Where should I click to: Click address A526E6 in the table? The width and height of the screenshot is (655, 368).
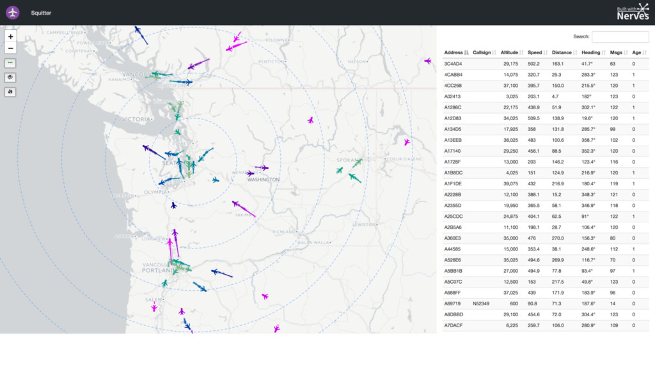[x=452, y=260]
